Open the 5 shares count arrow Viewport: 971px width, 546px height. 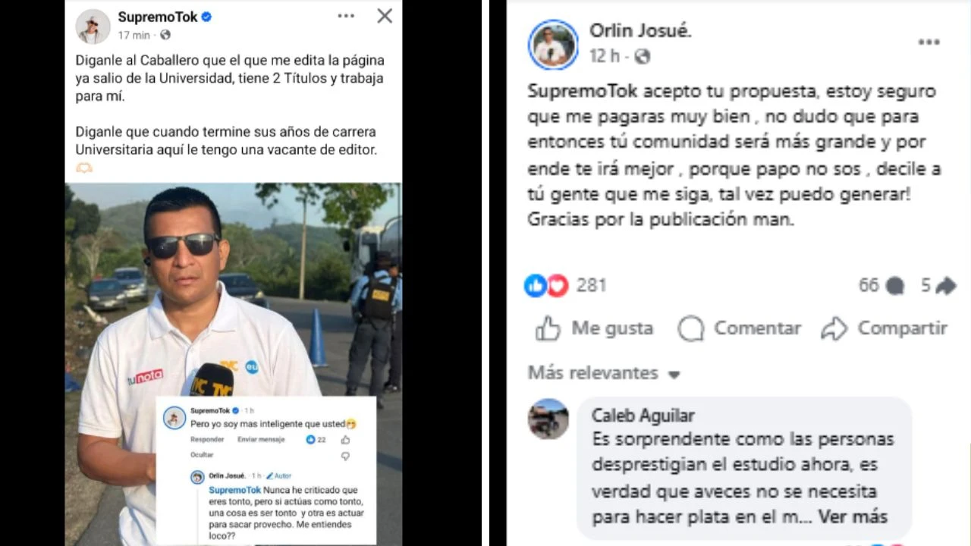tap(938, 285)
